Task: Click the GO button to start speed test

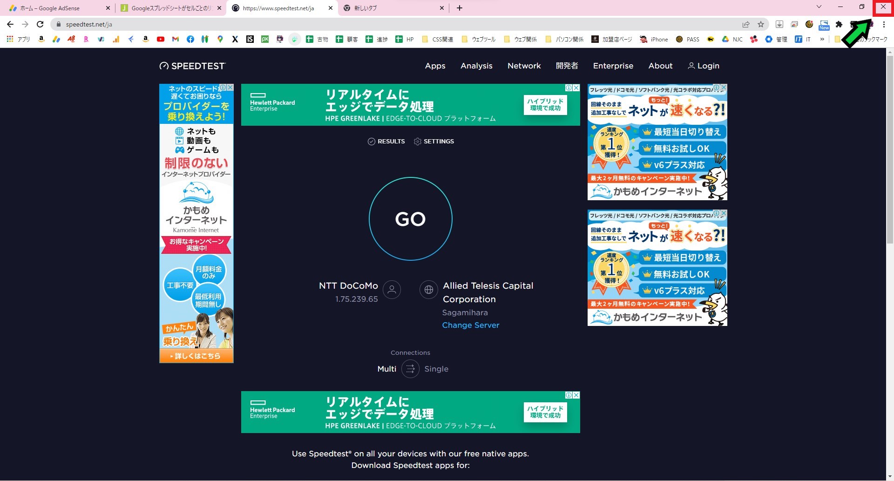Action: (410, 218)
